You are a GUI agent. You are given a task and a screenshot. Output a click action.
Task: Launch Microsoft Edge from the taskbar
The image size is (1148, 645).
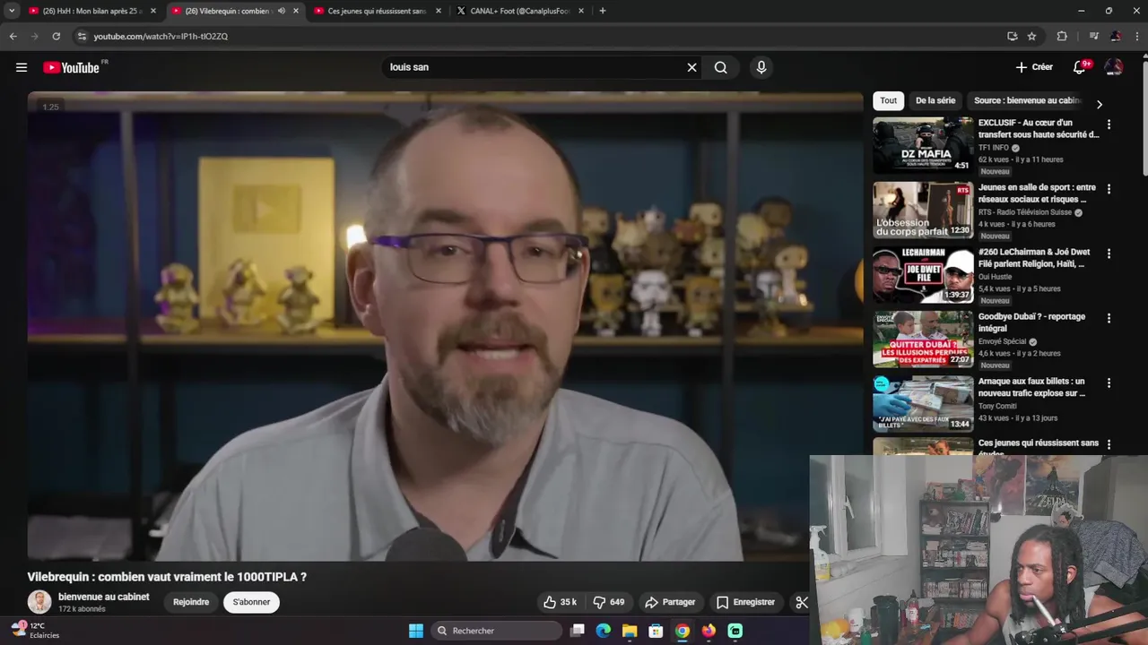(x=604, y=631)
